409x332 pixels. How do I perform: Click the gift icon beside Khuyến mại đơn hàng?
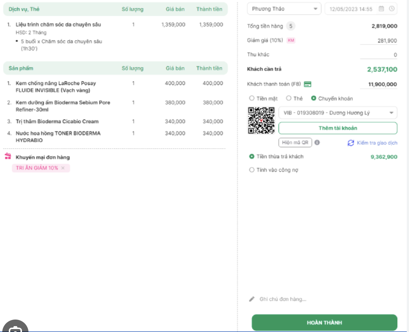(x=8, y=156)
